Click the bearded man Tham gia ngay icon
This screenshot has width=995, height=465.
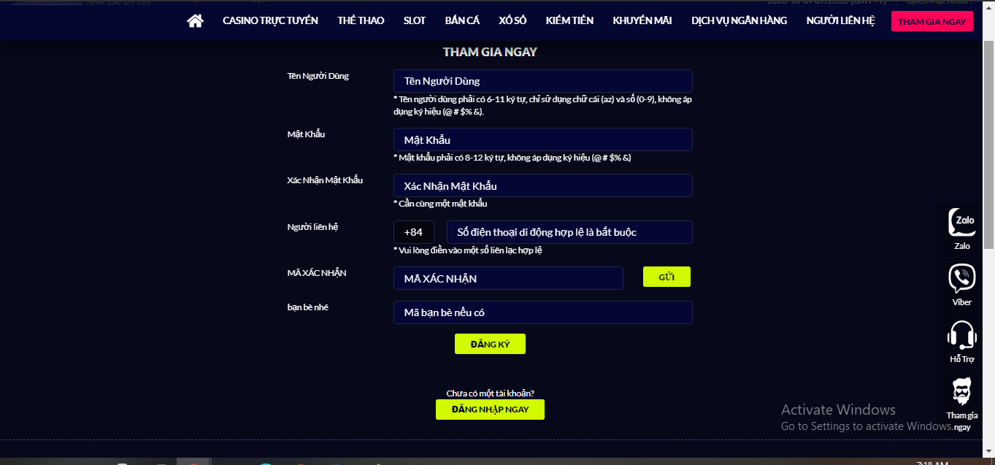click(x=961, y=392)
